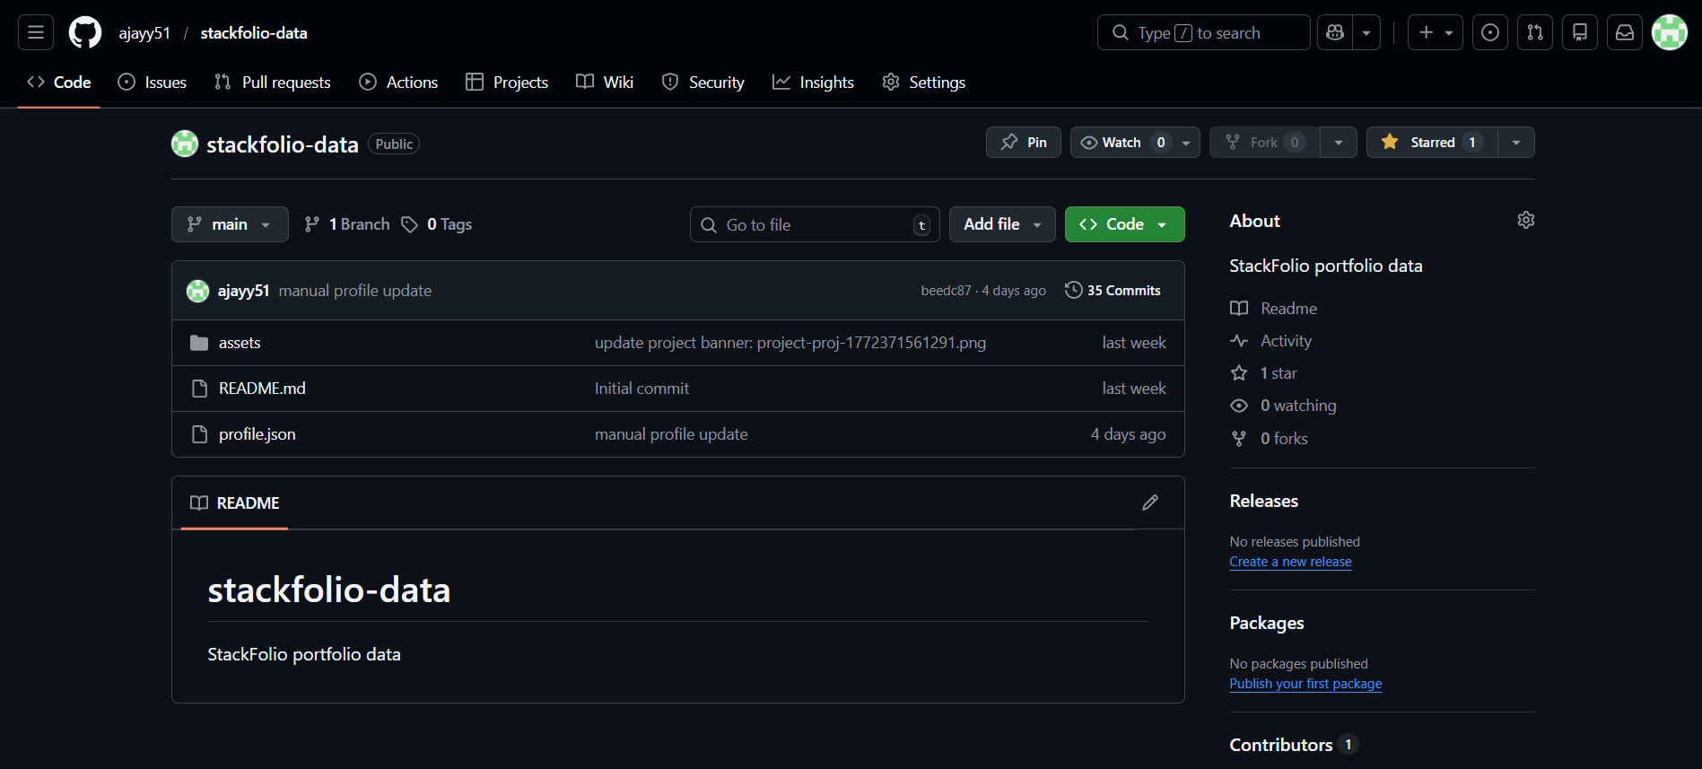
Task: Open the green Code clone dropdown
Action: point(1124,224)
